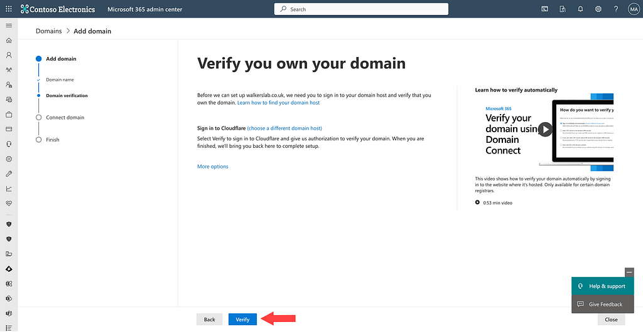Open Health heart icon in sidebar
Viewport: 643px width, 332px height.
9,204
